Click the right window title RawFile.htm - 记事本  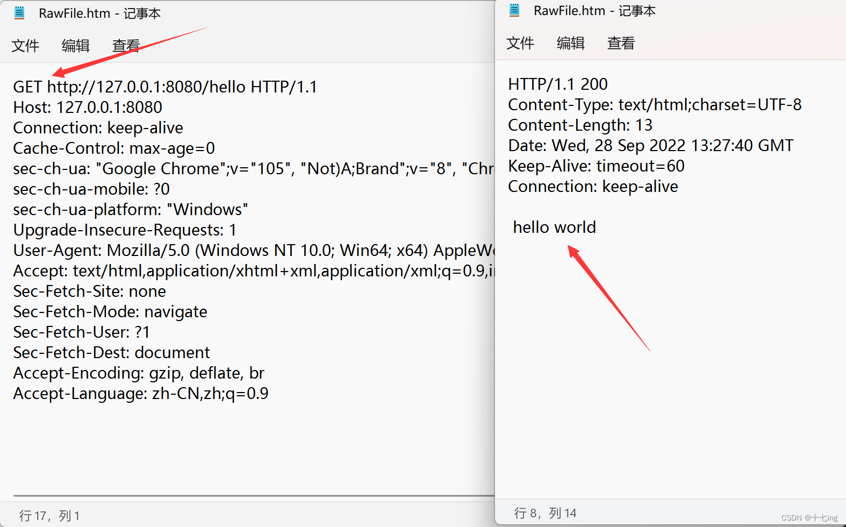(x=594, y=11)
